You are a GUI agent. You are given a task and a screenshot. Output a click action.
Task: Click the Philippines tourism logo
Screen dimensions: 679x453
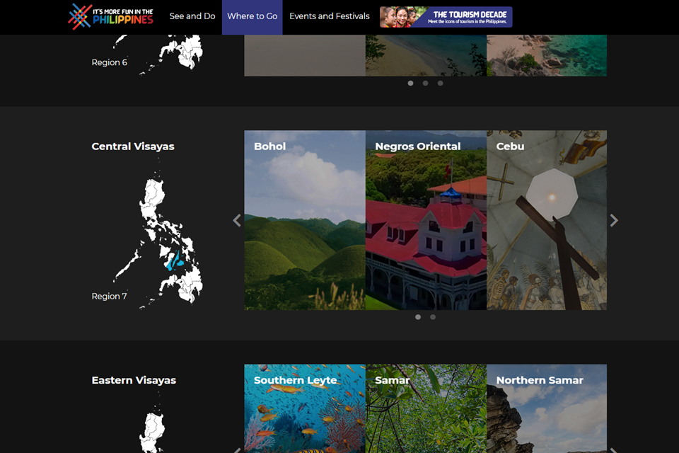coord(110,16)
